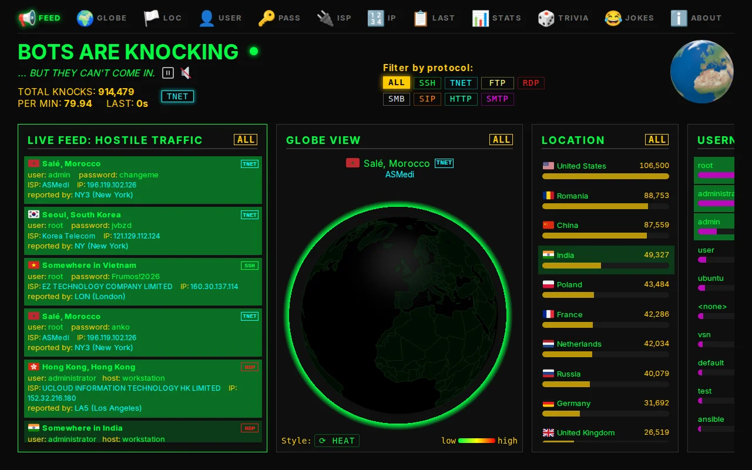
Task: Filter by HTTP protocol
Action: coord(461,99)
